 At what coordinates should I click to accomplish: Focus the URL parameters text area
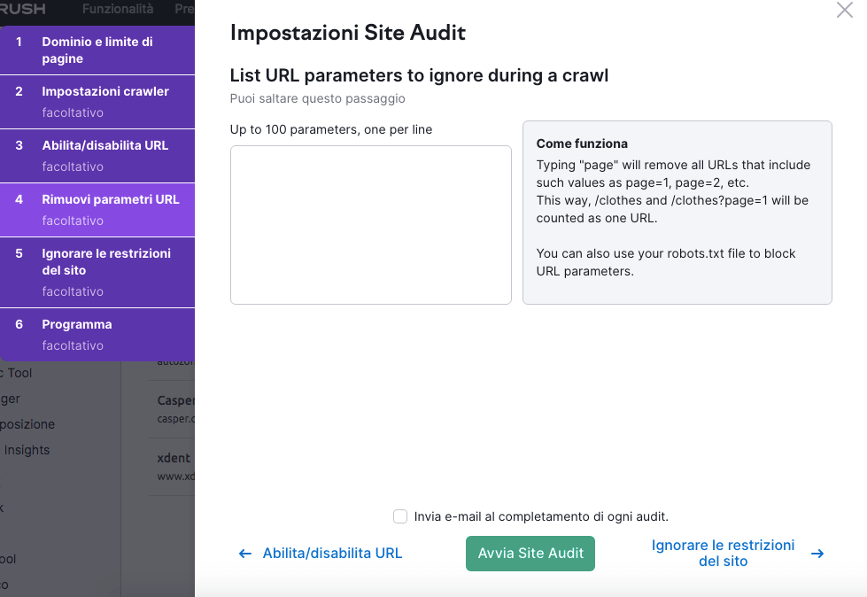pyautogui.click(x=370, y=225)
